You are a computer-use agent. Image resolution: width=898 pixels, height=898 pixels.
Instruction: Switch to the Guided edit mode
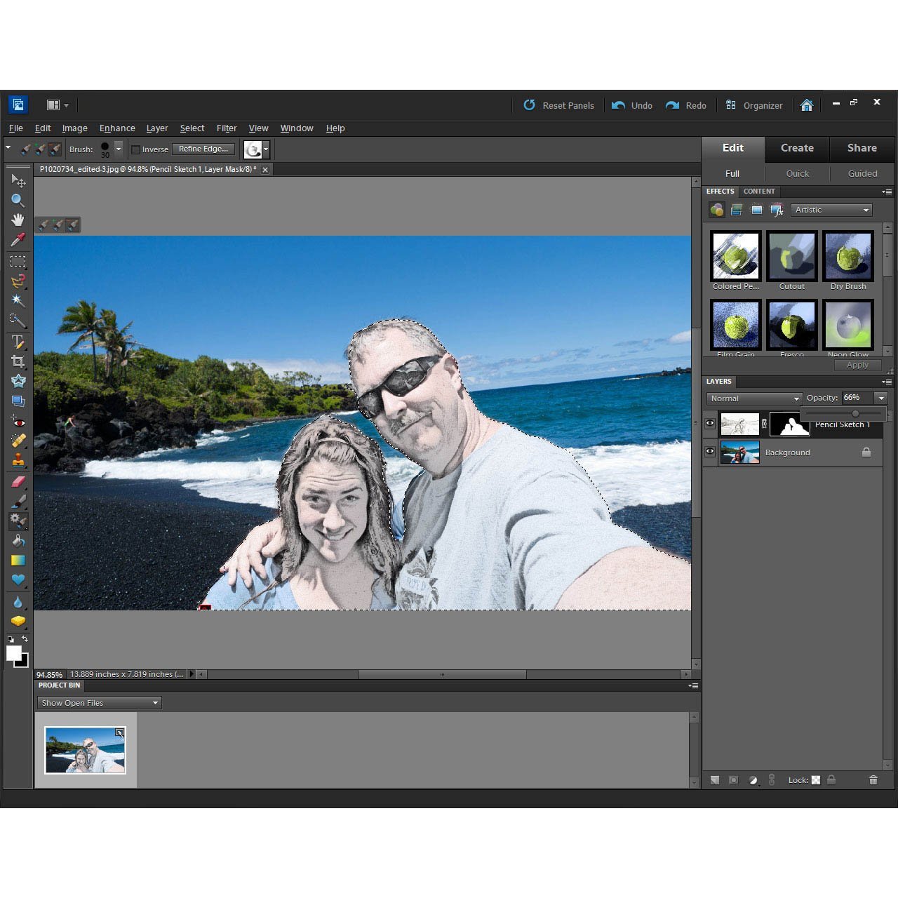(x=862, y=173)
